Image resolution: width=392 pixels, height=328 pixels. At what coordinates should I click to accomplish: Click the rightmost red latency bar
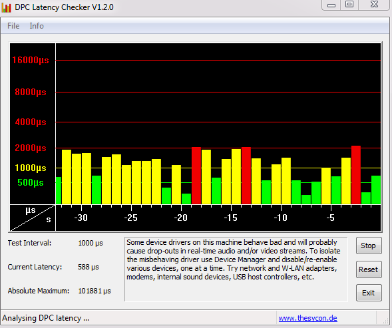pyautogui.click(x=356, y=175)
